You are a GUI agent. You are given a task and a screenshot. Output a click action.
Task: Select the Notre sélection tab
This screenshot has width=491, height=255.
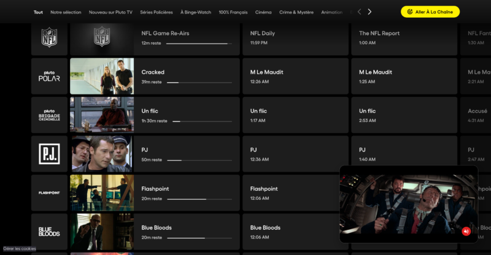tap(66, 12)
